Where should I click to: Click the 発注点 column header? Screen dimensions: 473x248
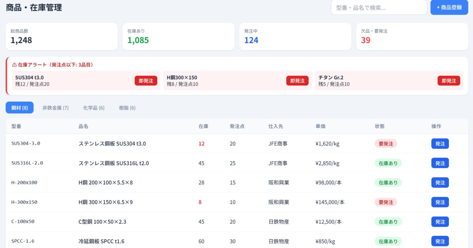click(x=237, y=126)
